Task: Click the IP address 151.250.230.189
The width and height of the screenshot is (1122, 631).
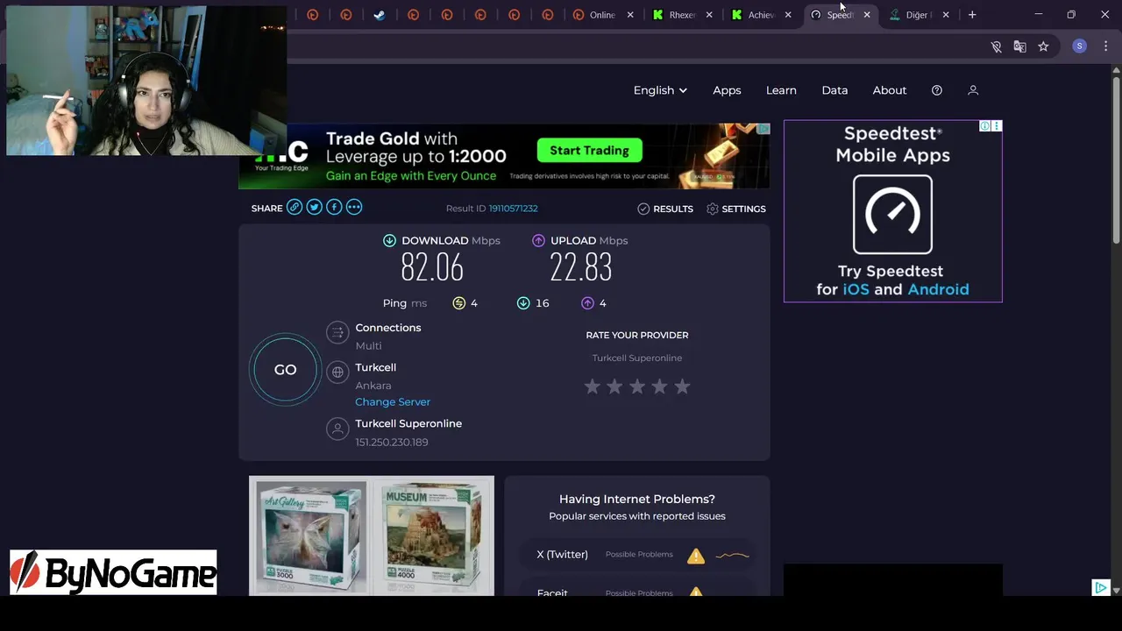Action: (x=392, y=443)
